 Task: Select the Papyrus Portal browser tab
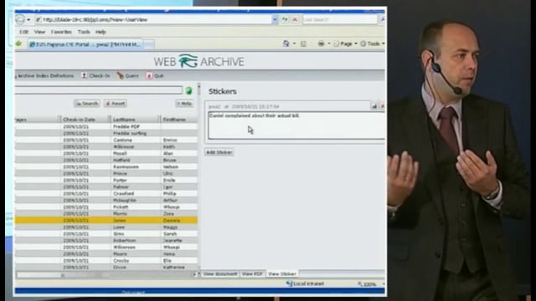85,44
